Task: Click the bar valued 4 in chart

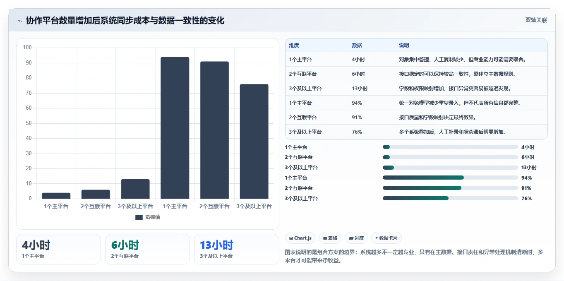Action: [x=56, y=196]
